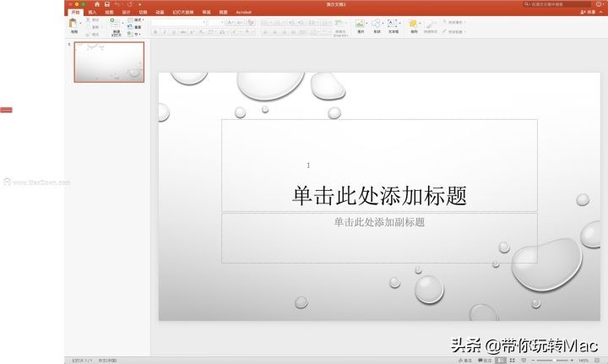Image resolution: width=608 pixels, height=364 pixels.
Task: Toggle Subscript formatting
Action: [x=201, y=32]
